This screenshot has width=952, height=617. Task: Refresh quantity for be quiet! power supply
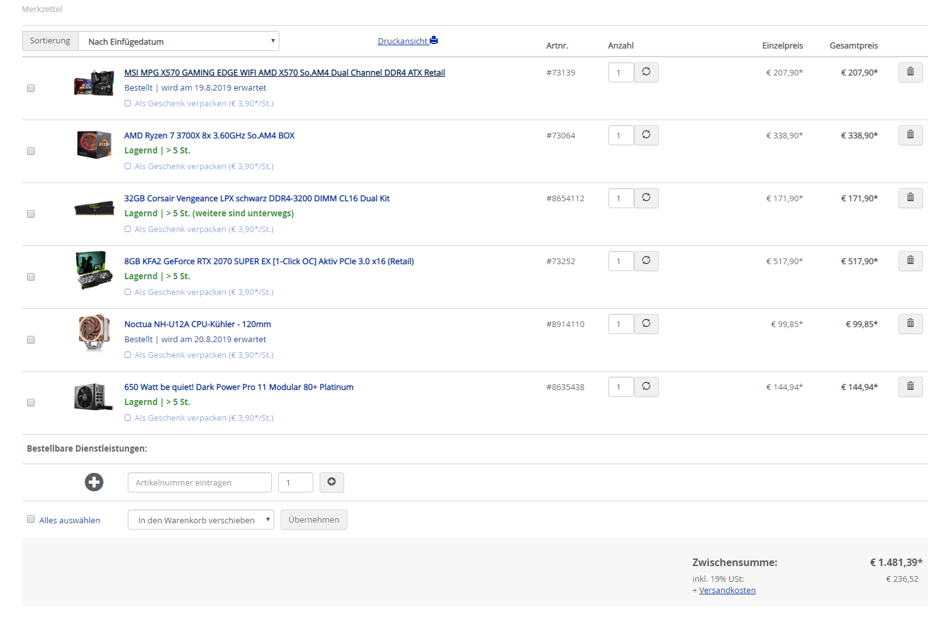click(646, 387)
